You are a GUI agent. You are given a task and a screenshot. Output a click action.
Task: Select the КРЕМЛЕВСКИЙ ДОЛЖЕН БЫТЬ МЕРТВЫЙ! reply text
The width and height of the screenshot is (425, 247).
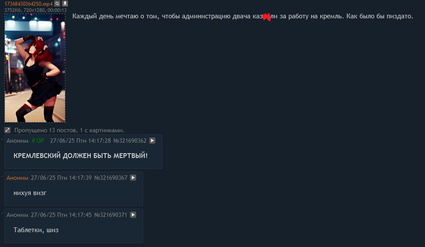pos(80,156)
